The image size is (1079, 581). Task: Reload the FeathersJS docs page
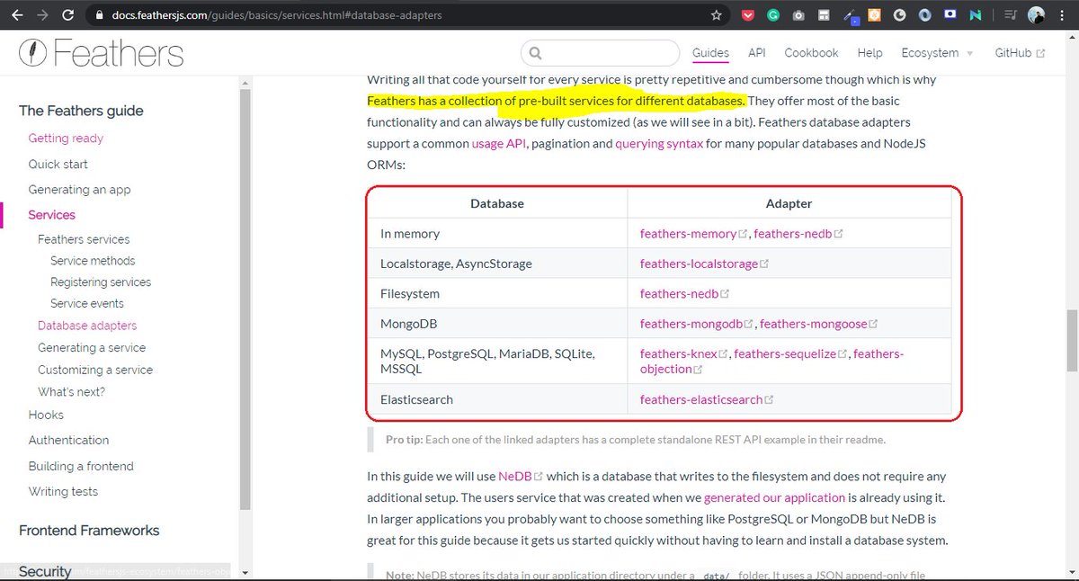69,15
